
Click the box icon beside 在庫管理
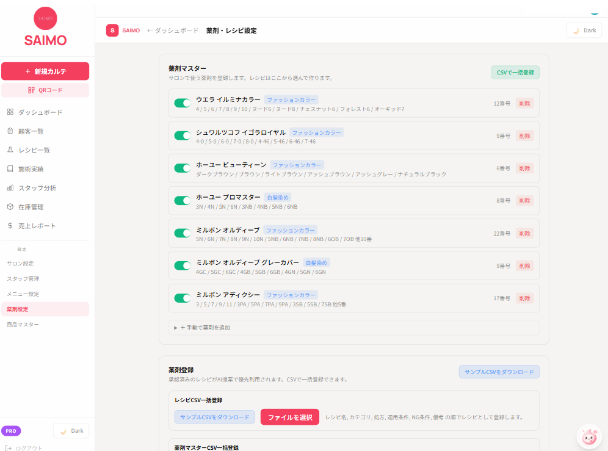tap(10, 207)
